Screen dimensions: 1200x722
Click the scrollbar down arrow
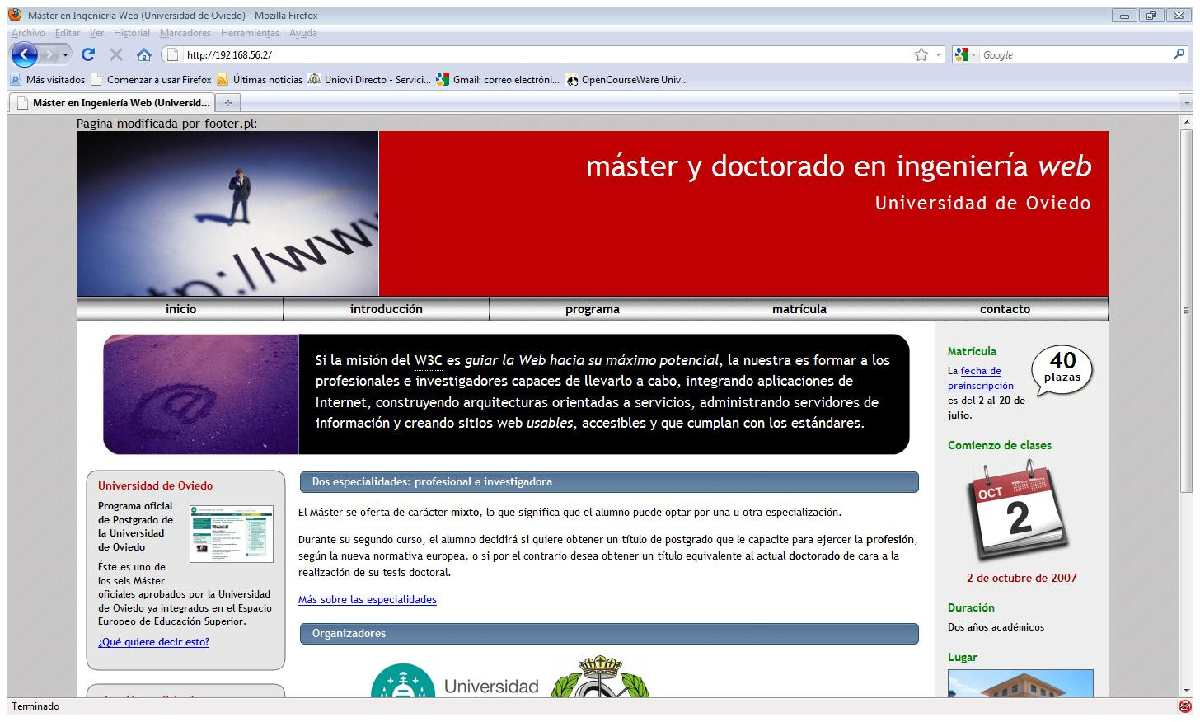tap(1186, 690)
